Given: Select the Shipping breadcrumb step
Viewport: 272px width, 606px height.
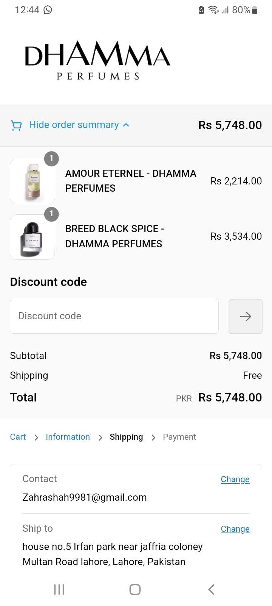Looking at the screenshot, I should (x=126, y=437).
